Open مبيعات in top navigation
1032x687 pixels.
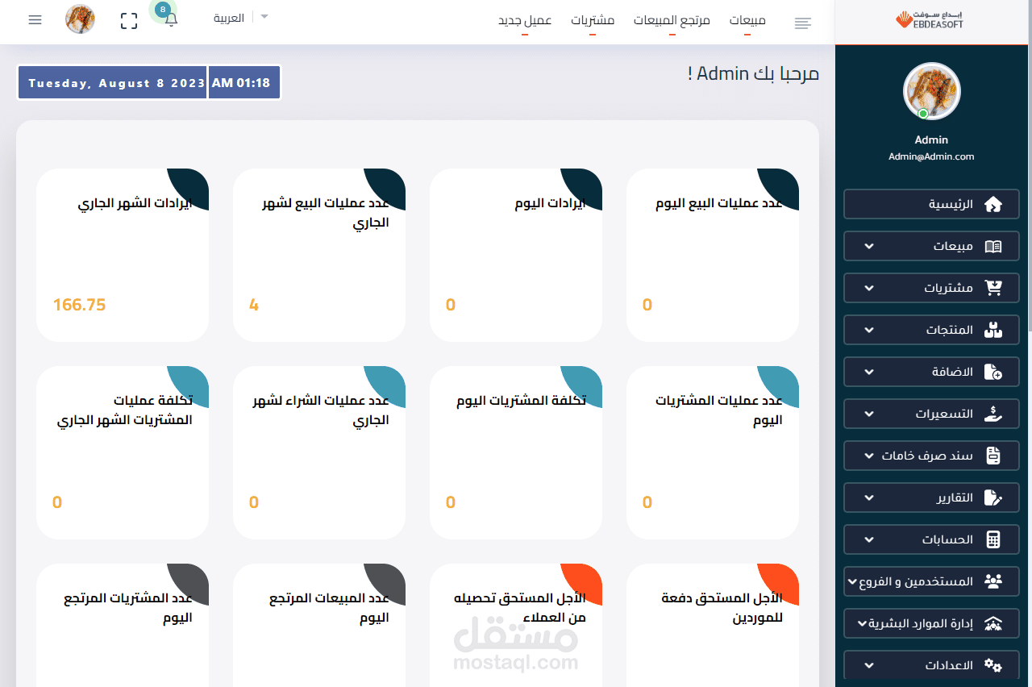(747, 22)
